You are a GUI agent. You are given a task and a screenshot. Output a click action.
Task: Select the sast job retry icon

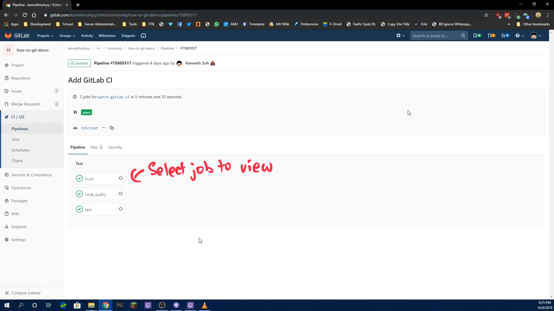(120, 209)
